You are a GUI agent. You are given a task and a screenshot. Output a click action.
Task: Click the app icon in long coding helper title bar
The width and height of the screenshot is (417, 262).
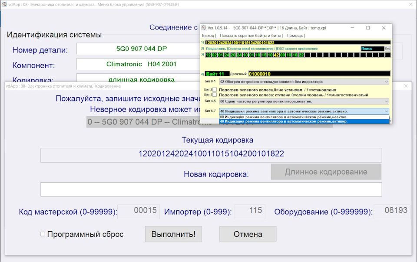(x=203, y=28)
